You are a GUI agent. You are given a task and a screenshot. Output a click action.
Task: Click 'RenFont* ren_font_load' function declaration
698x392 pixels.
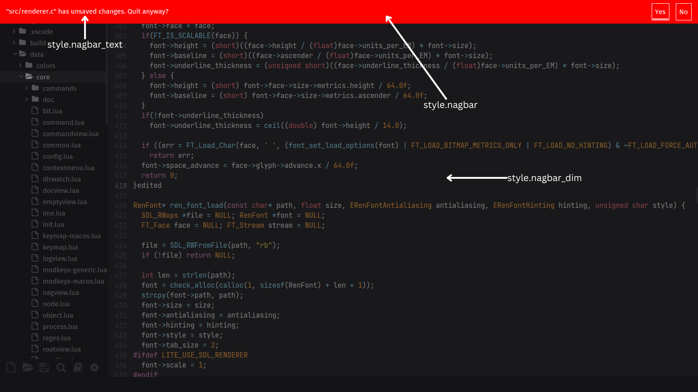[178, 205]
